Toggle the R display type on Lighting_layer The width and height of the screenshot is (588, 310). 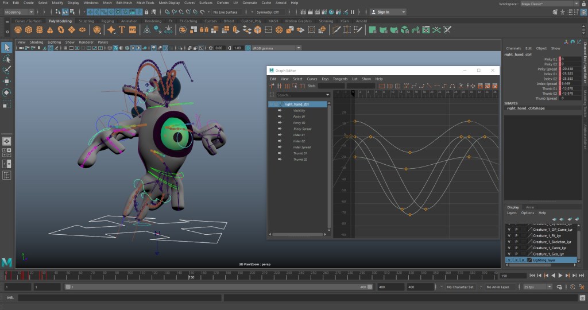tap(523, 260)
